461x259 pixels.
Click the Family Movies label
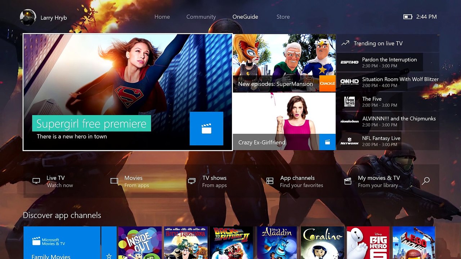[x=51, y=256]
